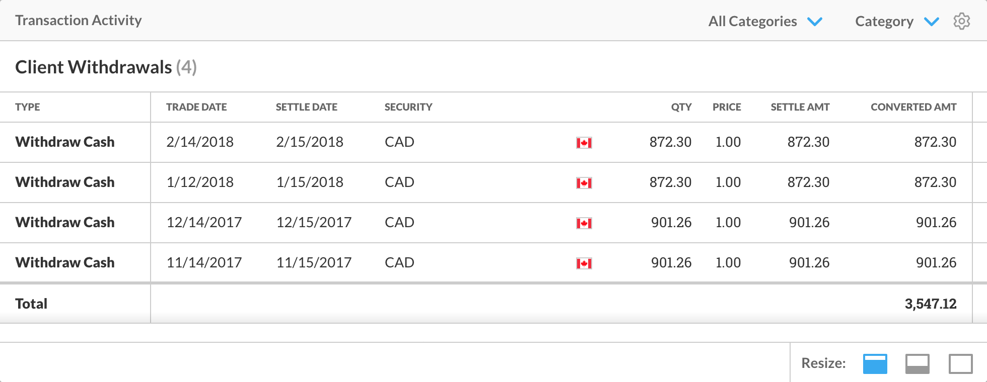Click the QTY column header
The width and height of the screenshot is (987, 382).
(680, 107)
